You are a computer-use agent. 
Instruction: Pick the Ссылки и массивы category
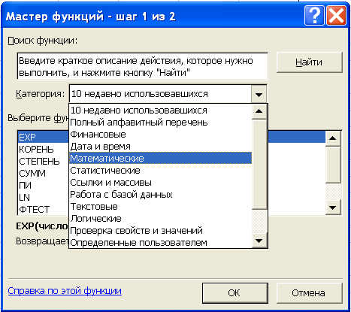click(x=160, y=183)
